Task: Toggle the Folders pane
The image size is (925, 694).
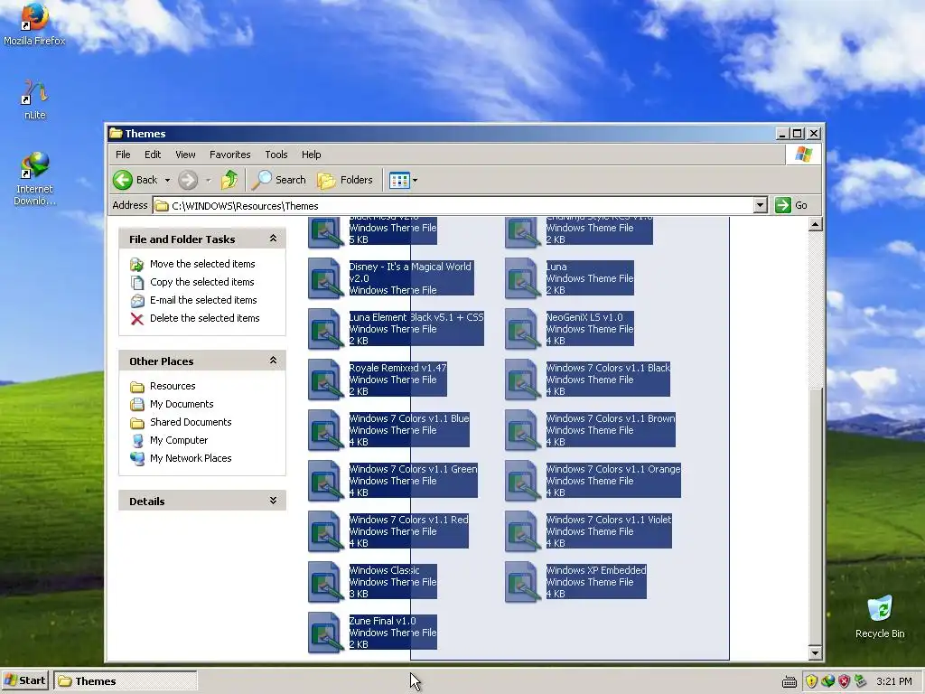Action: click(x=345, y=180)
